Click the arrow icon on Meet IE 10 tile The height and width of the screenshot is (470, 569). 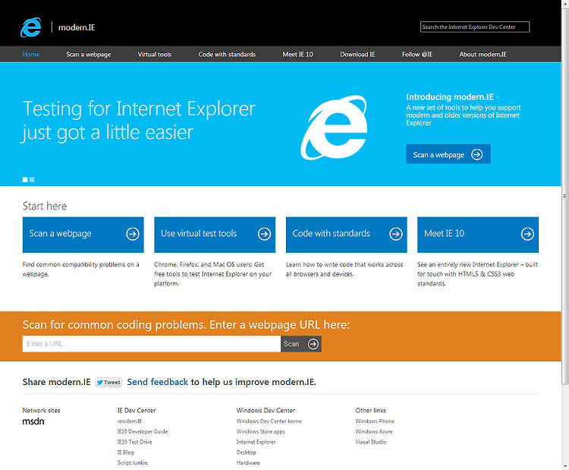click(x=527, y=234)
